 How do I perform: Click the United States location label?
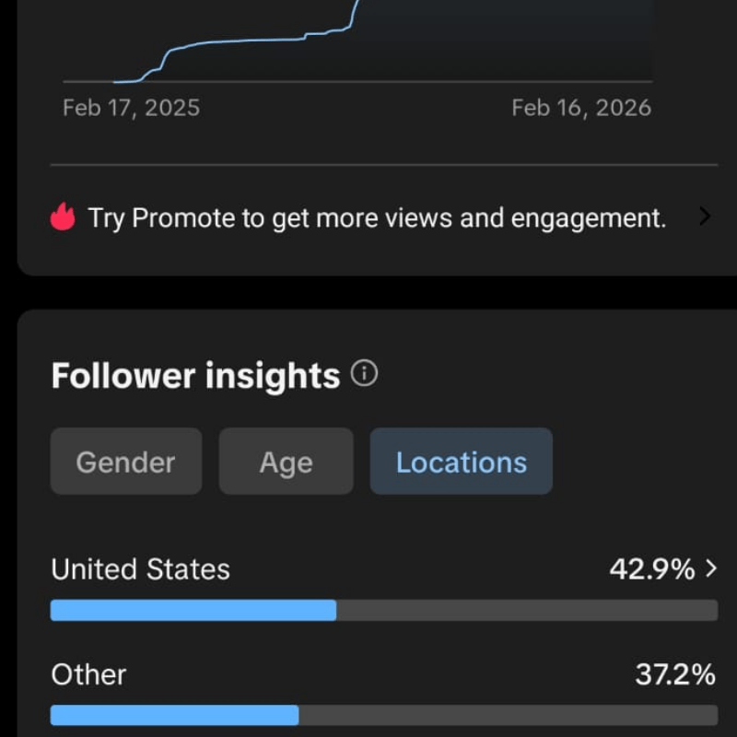click(x=140, y=569)
